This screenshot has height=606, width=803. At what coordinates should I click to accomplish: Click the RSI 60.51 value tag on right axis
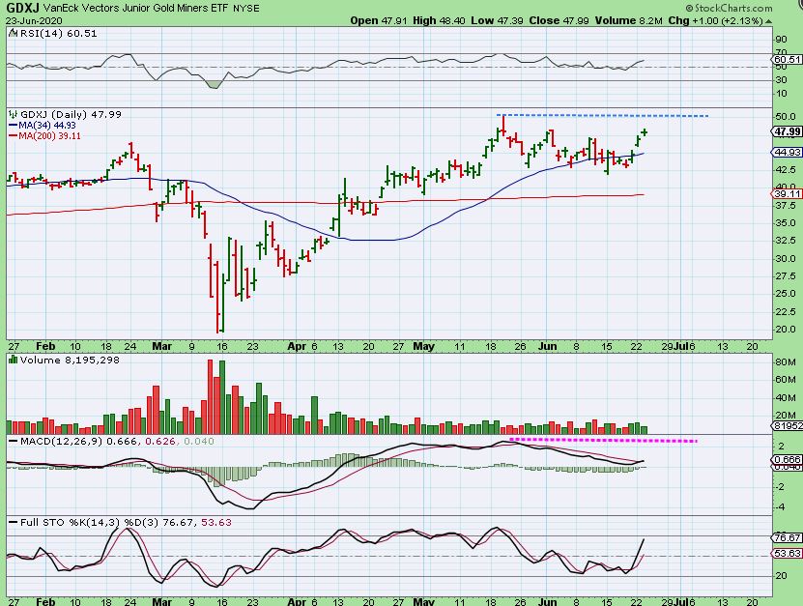(787, 59)
